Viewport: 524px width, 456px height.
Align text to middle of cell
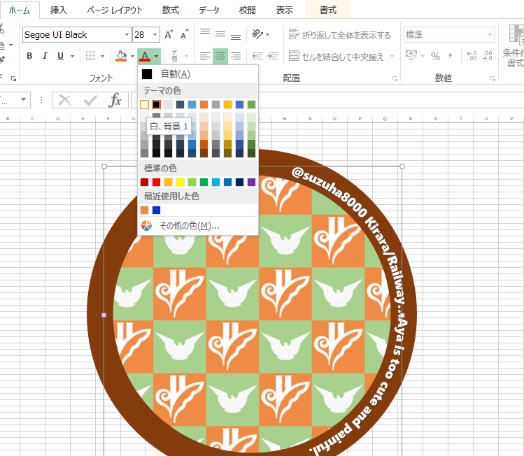click(x=220, y=34)
